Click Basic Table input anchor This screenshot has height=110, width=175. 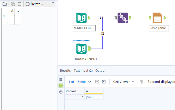tap(150, 18)
